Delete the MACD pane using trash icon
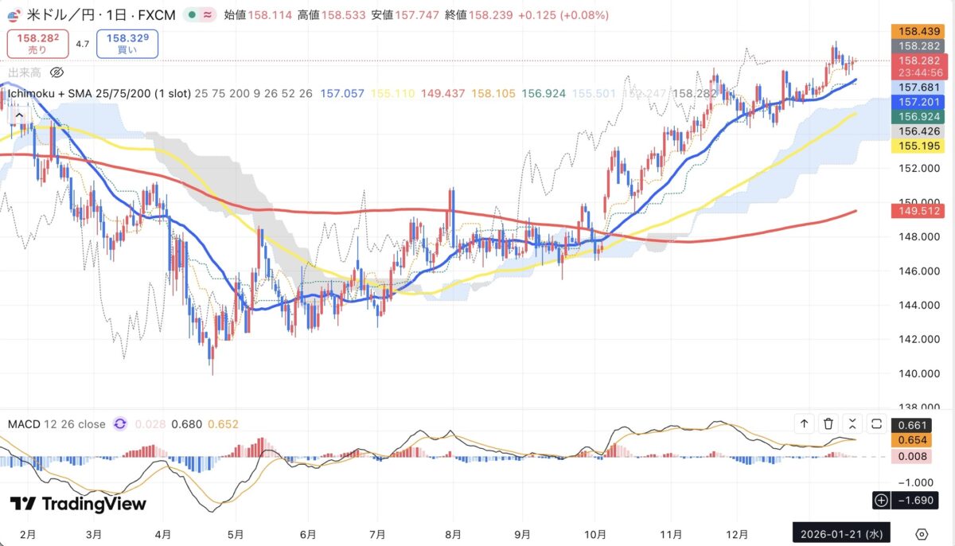 pyautogui.click(x=828, y=424)
